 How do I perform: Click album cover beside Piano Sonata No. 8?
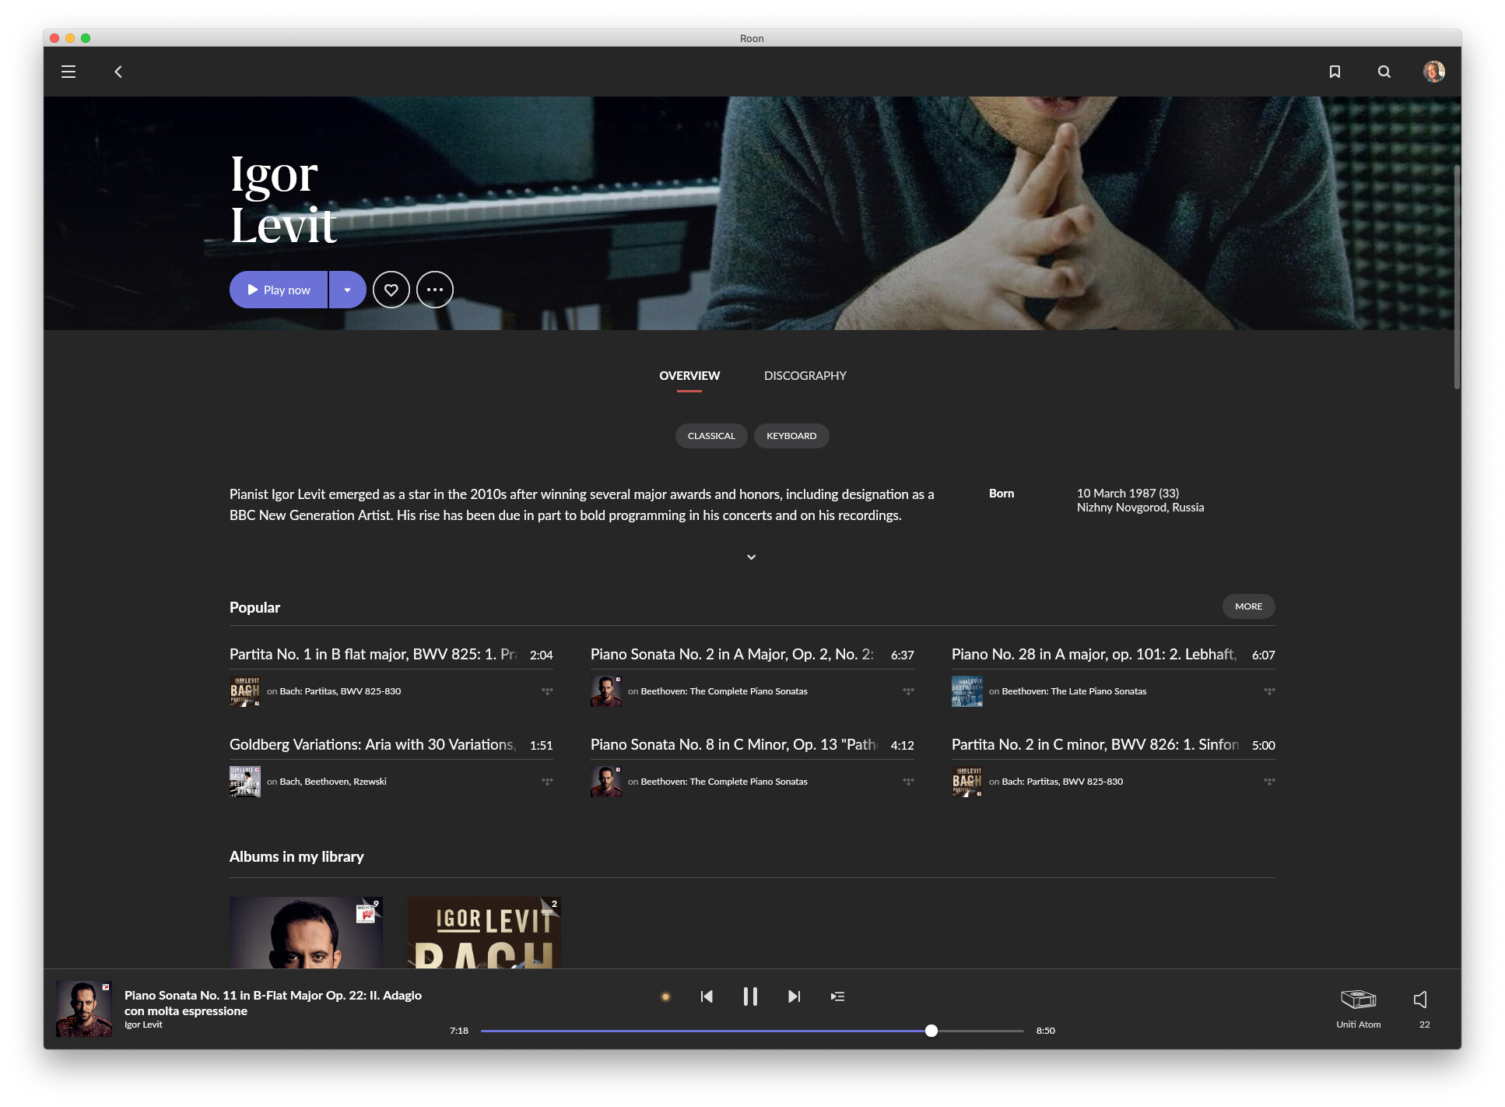[x=606, y=782]
